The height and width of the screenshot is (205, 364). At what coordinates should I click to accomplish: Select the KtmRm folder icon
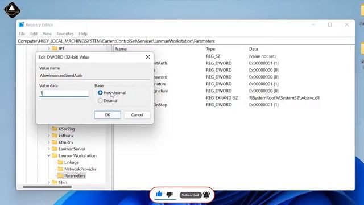pos(55,142)
